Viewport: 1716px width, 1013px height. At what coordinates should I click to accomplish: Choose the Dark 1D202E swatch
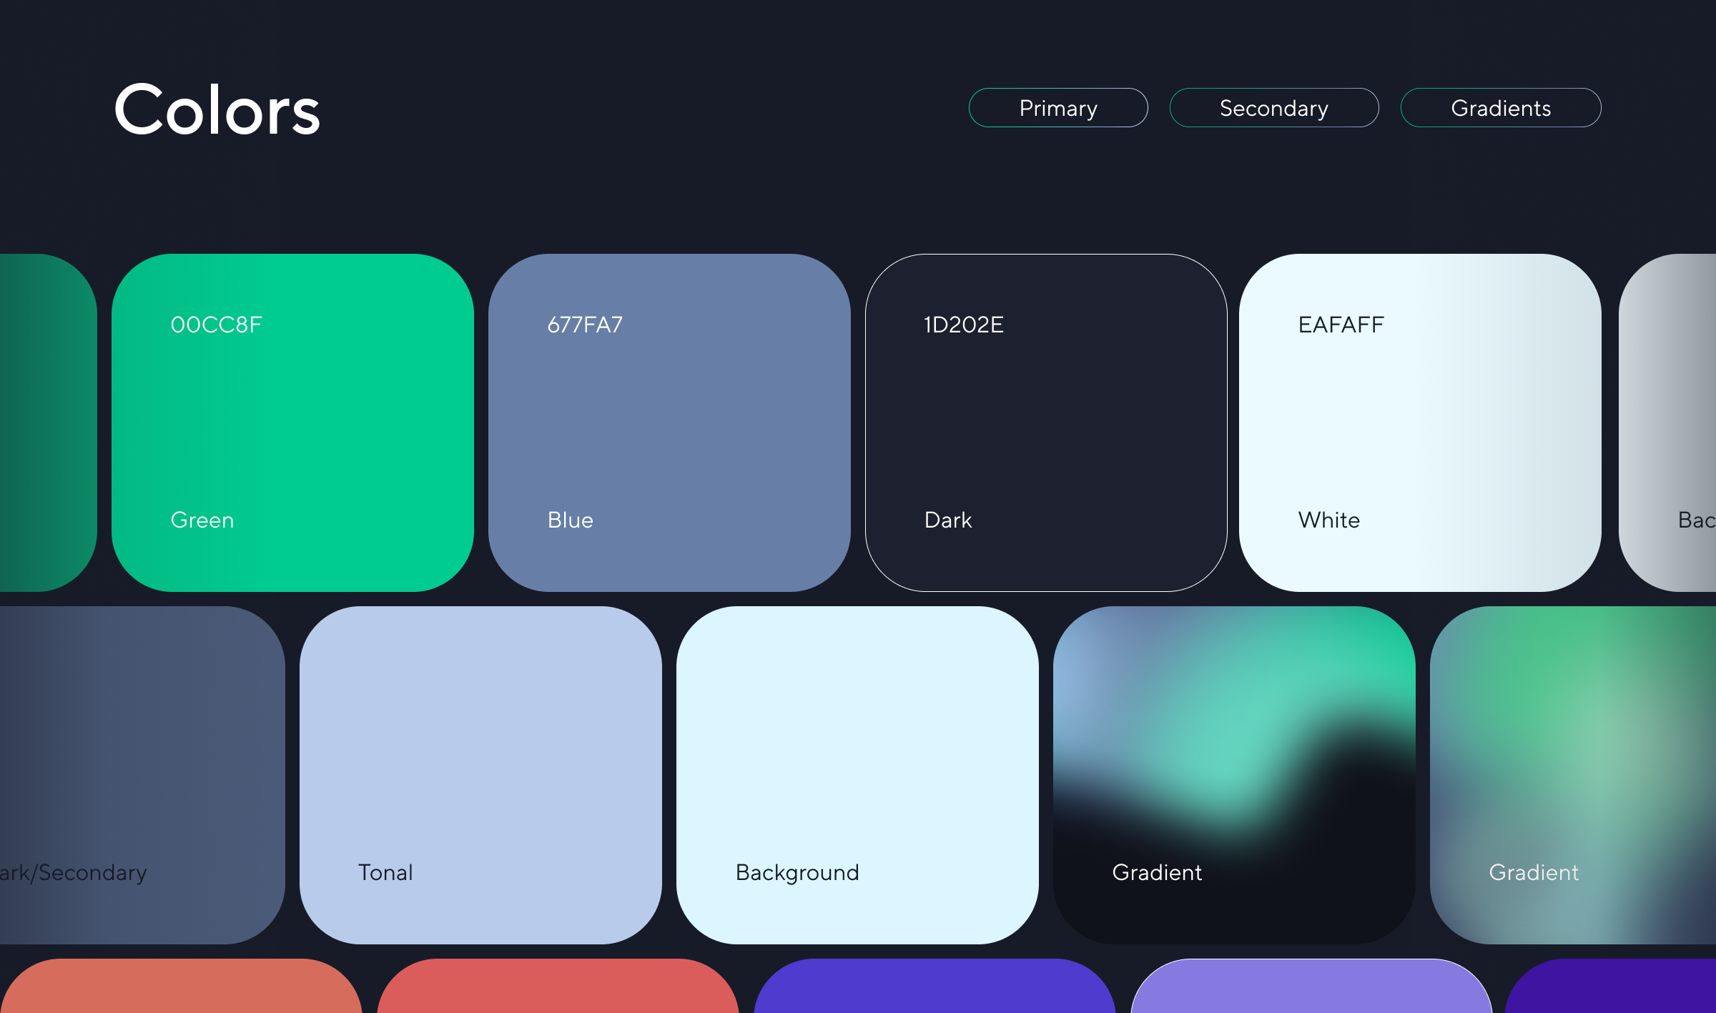[1046, 423]
